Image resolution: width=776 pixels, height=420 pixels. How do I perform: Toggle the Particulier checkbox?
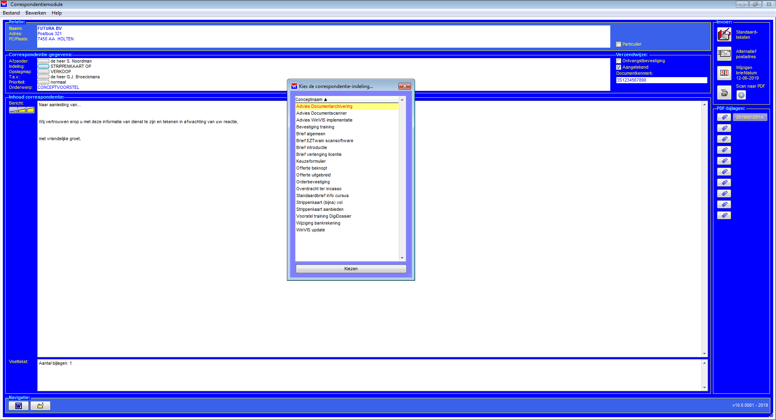618,44
